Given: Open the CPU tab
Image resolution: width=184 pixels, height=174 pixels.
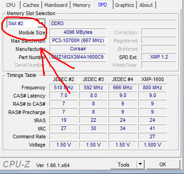Looking at the screenshot, I should pyautogui.click(x=11, y=5).
